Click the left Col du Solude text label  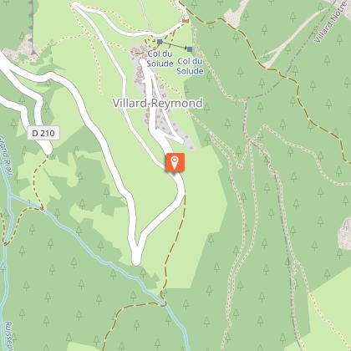pos(160,58)
